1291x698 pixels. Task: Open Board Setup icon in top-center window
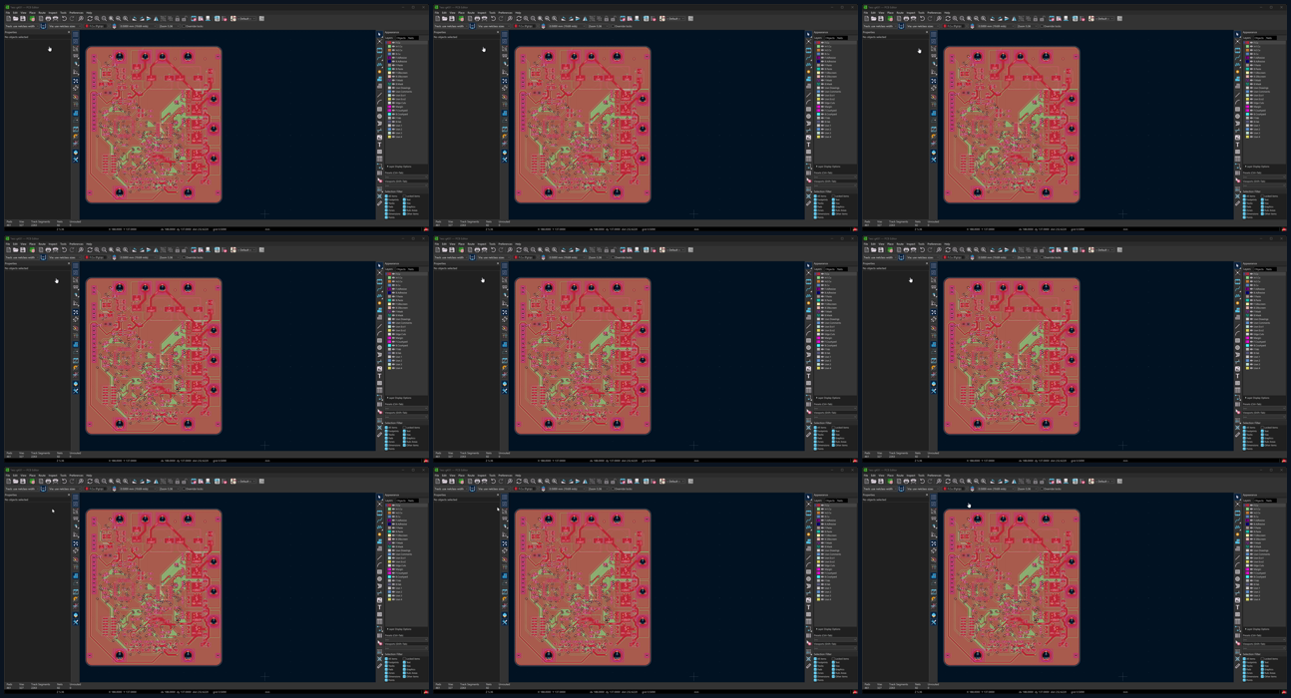click(461, 19)
